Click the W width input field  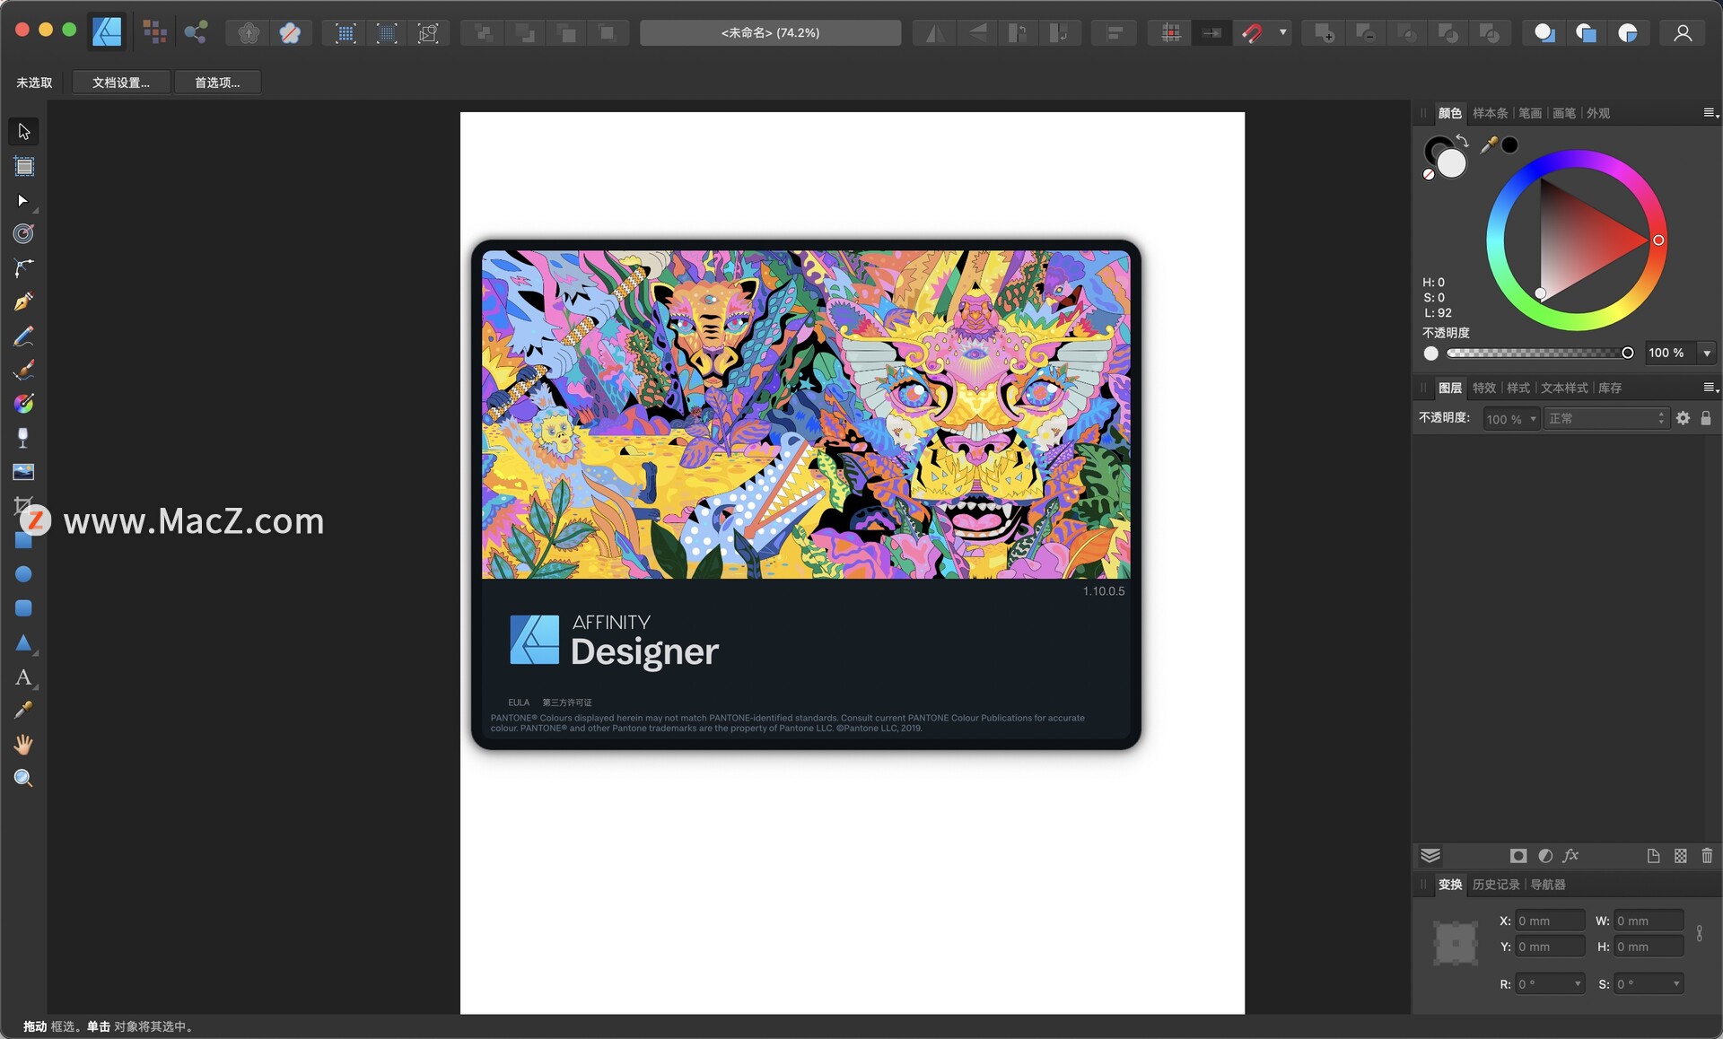pos(1649,921)
